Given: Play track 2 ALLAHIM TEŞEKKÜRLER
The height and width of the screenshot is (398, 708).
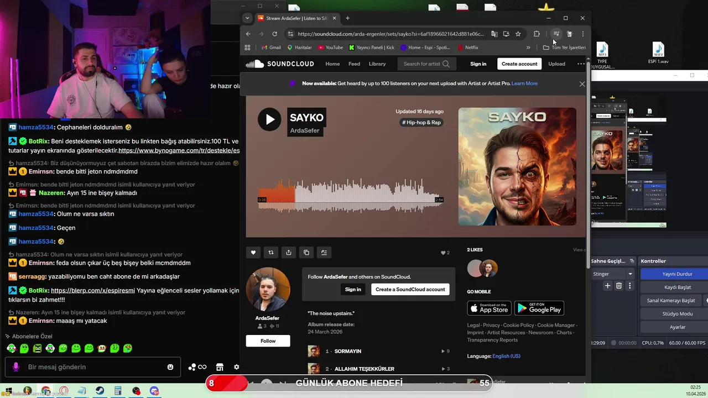Looking at the screenshot, I should pos(365,369).
